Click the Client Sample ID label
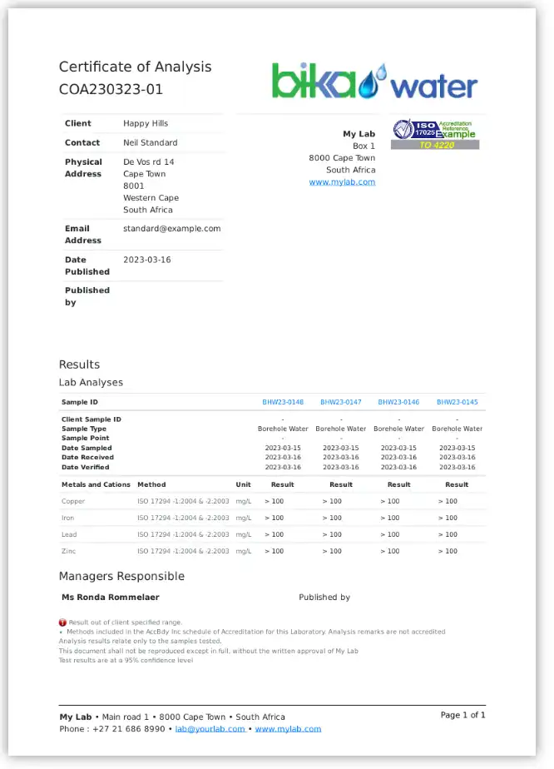Screen dimensions: 554x769 click(92, 419)
